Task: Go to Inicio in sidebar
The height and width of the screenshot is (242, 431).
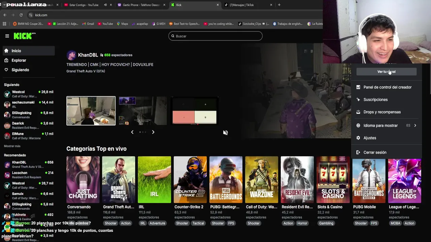Action: coord(29,51)
